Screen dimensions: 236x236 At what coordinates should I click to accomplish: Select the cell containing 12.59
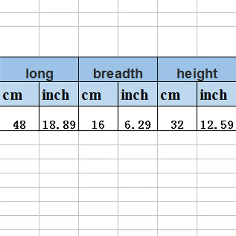pos(217,119)
